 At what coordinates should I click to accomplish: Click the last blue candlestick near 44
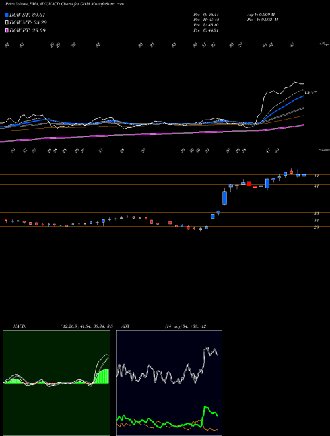pyautogui.click(x=304, y=176)
